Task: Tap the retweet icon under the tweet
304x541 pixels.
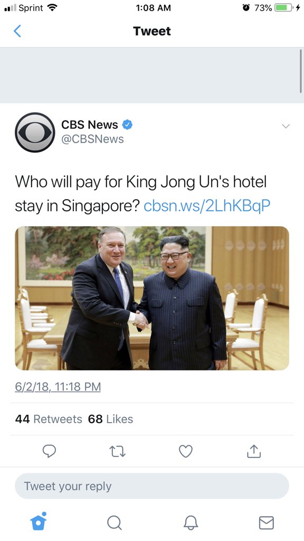Action: click(x=118, y=451)
